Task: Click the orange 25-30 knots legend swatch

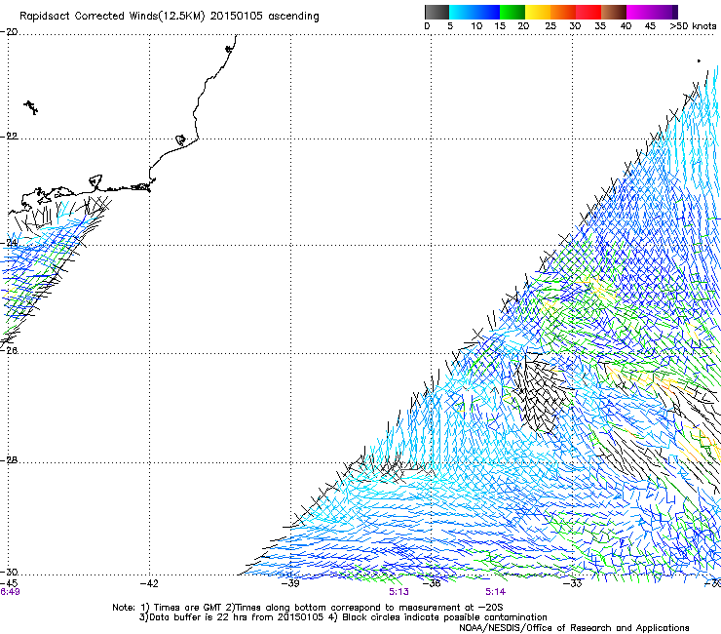Action: (x=563, y=12)
